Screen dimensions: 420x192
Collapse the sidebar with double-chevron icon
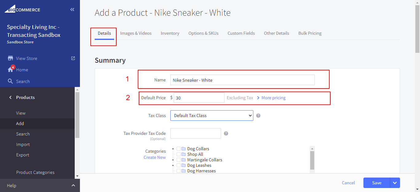(72, 10)
